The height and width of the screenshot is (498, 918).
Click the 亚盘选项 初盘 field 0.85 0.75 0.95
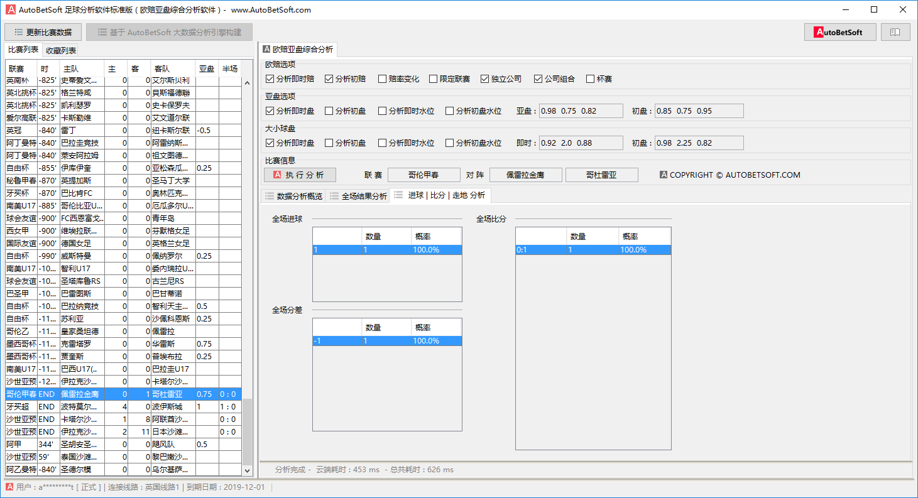click(x=699, y=111)
